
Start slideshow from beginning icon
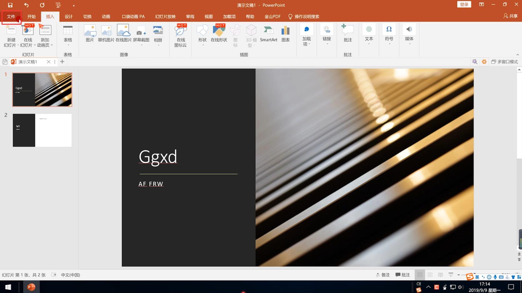pyautogui.click(x=58, y=5)
